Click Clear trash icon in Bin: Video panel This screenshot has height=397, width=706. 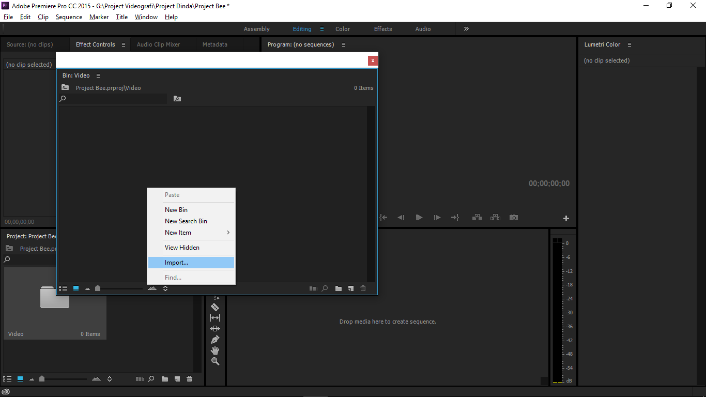coord(363,288)
